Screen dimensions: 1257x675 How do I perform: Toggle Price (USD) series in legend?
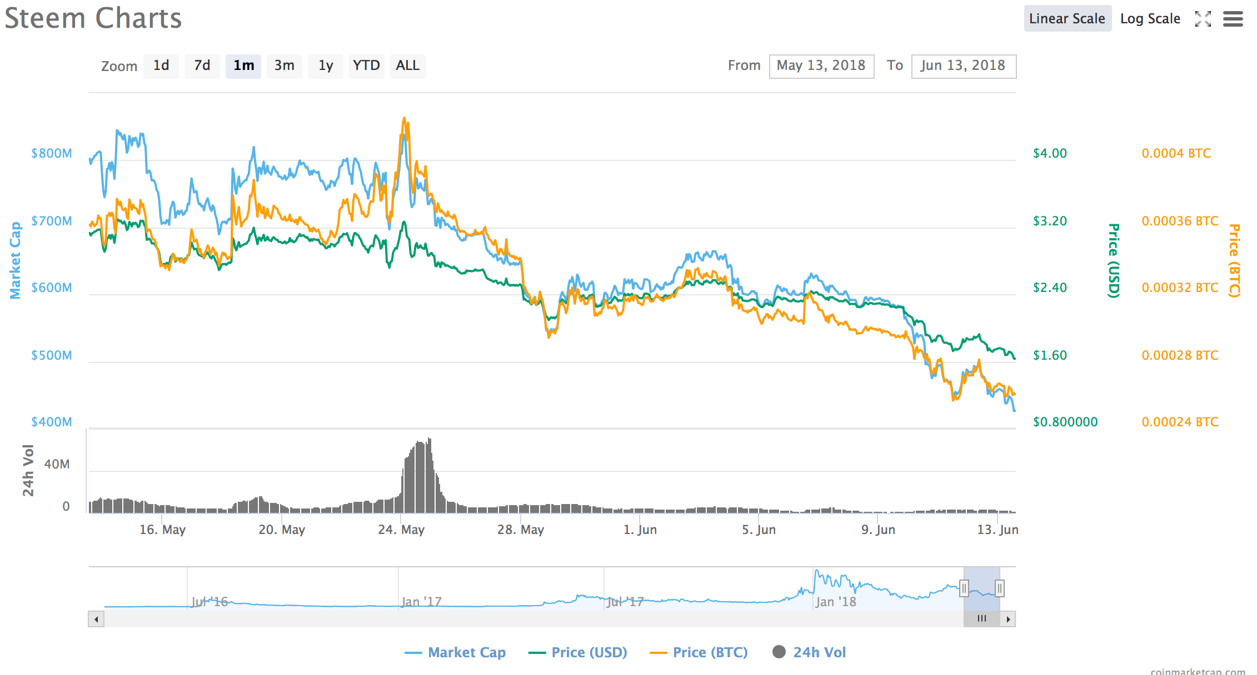pyautogui.click(x=578, y=652)
